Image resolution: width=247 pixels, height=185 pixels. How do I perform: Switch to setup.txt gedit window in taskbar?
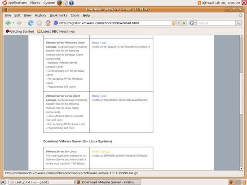(x=41, y=182)
